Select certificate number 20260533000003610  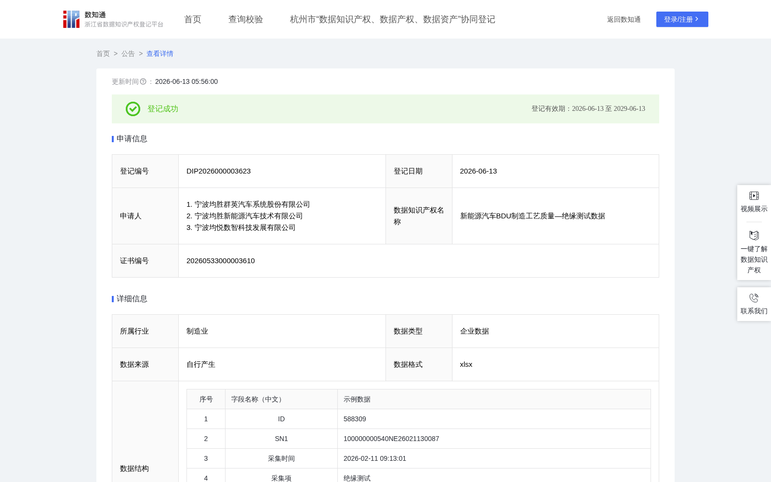click(221, 261)
